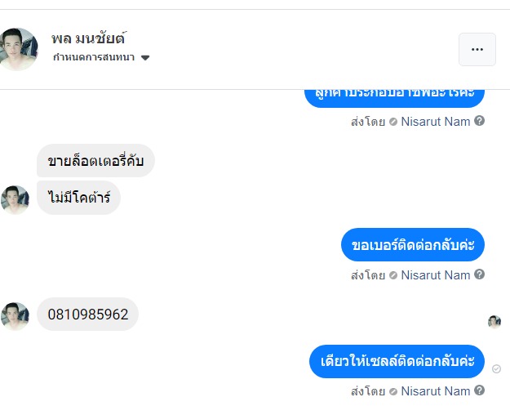This screenshot has width=510, height=406.
Task: Select the blue เดี๋ยวให้เซลล์ติดต่อกลับค่ะ bubble
Action: (397, 361)
